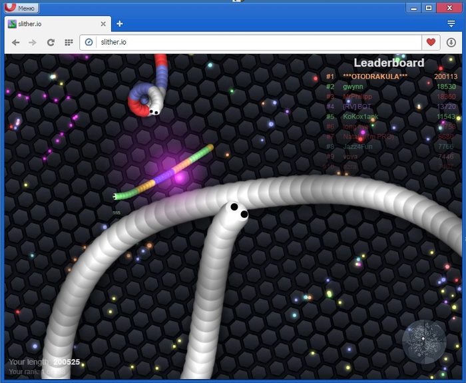Open the Opera Меню button
This screenshot has height=383, width=466.
tap(21, 8)
